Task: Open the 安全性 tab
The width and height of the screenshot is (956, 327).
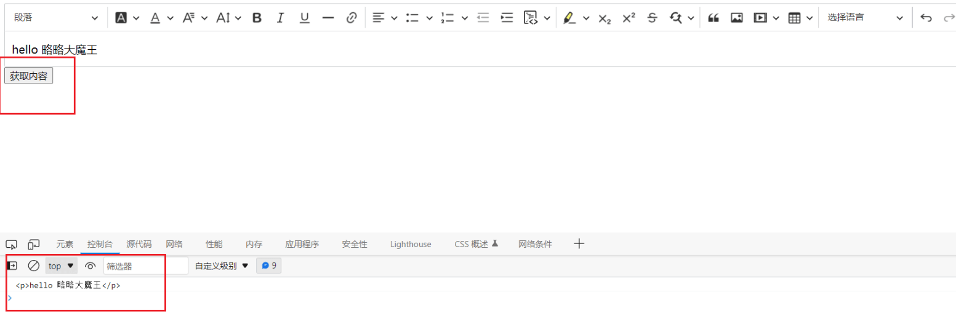Action: (355, 244)
